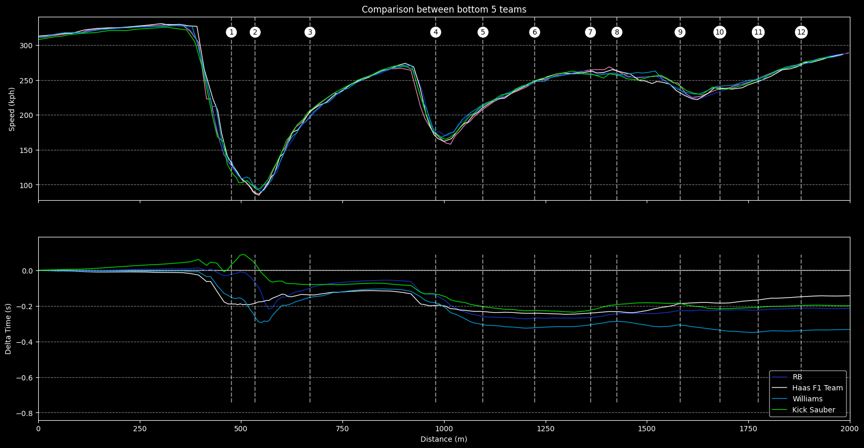Viewport: 864px width, 448px height.
Task: Click the 750 distance tick label
Action: (x=342, y=429)
